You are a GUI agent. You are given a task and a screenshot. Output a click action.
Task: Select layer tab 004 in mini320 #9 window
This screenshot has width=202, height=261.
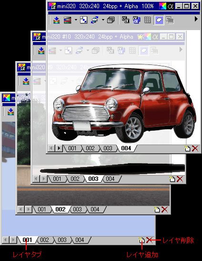click(x=95, y=209)
